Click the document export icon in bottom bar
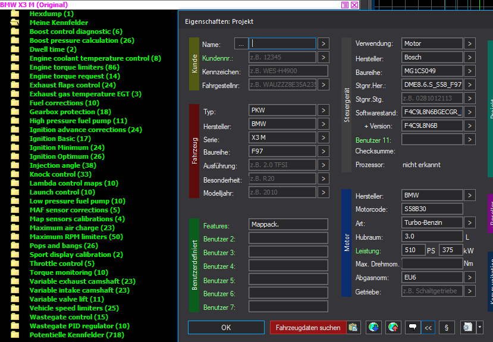 (467, 327)
